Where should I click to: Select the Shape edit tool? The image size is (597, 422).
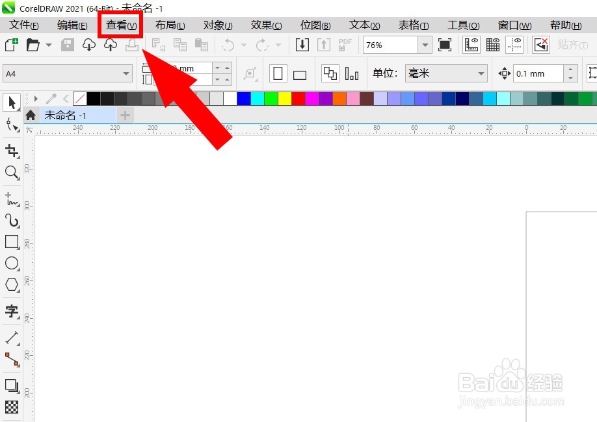[x=12, y=124]
